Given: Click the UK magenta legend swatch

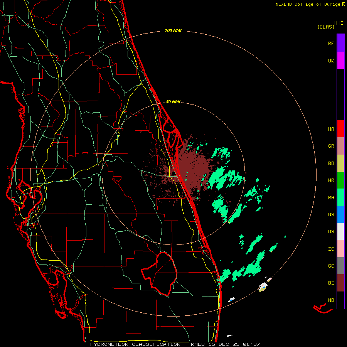Looking at the screenshot, I should 340,61.
